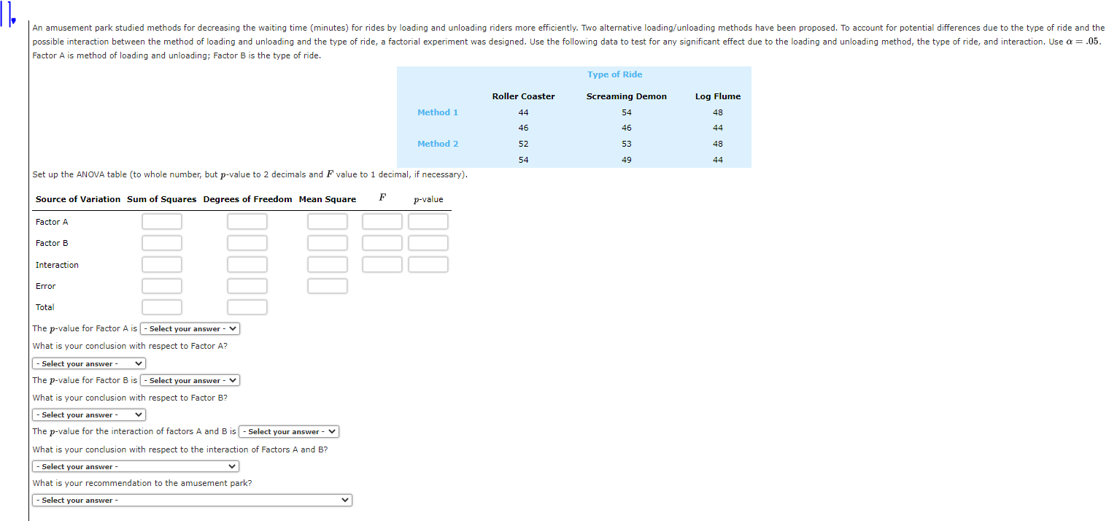The image size is (1109, 521).
Task: Click the Factor B Sum of Squares field
Action: [161, 242]
